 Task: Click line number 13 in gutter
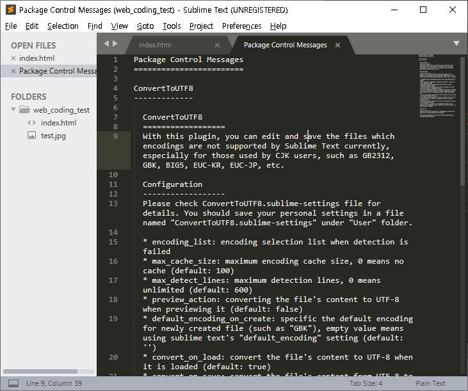pos(113,203)
